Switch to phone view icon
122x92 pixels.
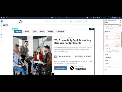click(x=55, y=18)
